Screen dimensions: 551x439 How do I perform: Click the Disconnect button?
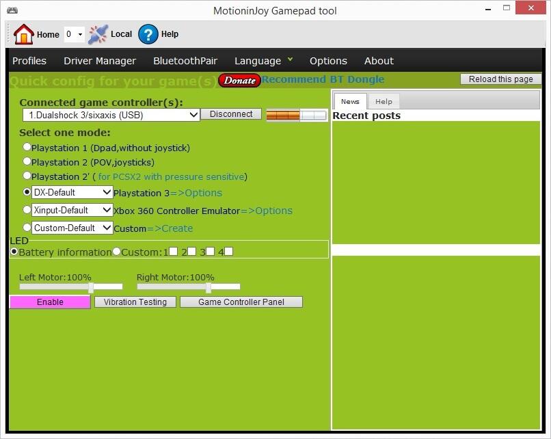point(231,114)
